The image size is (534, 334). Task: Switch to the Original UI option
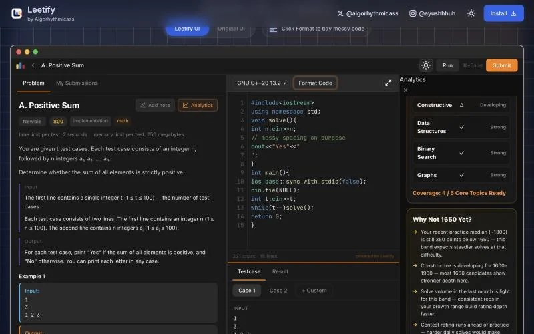point(231,29)
